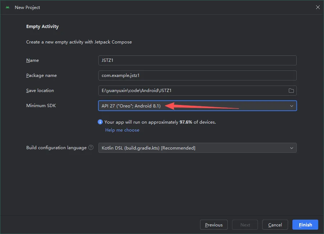
Task: Select the API 27 Oreo Minimum SDK combo box
Action: tap(198, 106)
